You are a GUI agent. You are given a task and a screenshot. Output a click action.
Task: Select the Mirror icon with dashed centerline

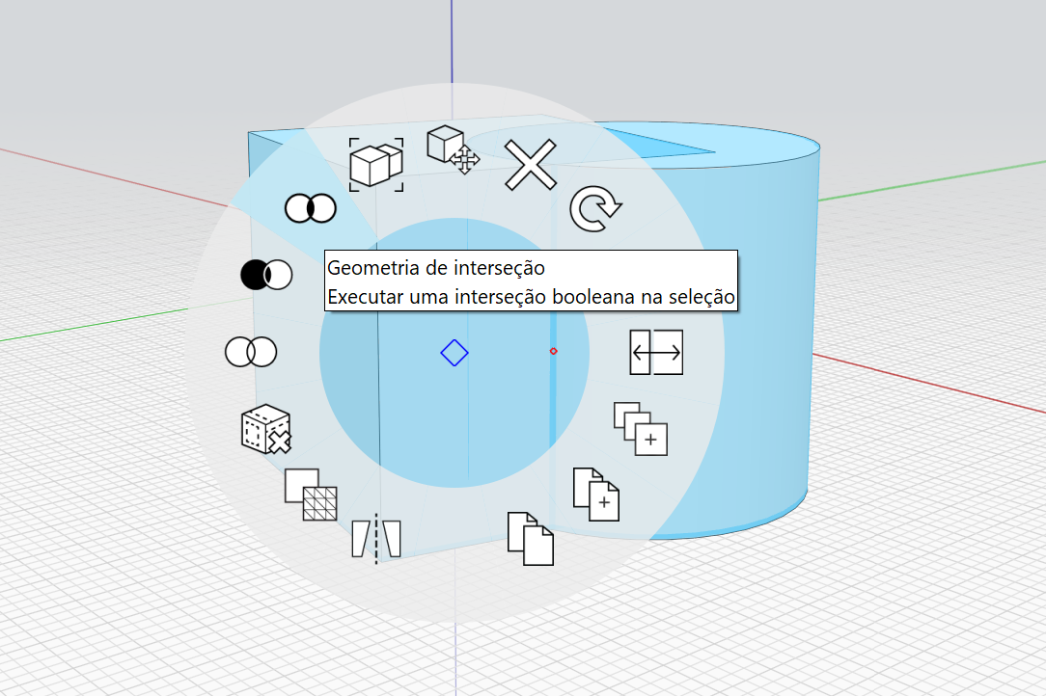[x=376, y=538]
